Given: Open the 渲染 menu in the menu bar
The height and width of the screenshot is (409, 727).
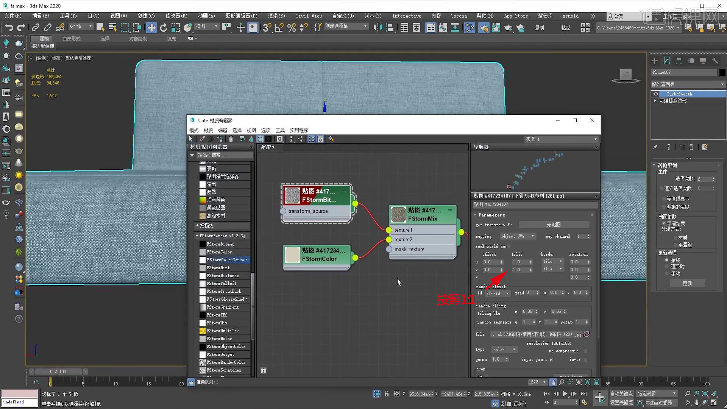Looking at the screenshot, I should (x=276, y=16).
